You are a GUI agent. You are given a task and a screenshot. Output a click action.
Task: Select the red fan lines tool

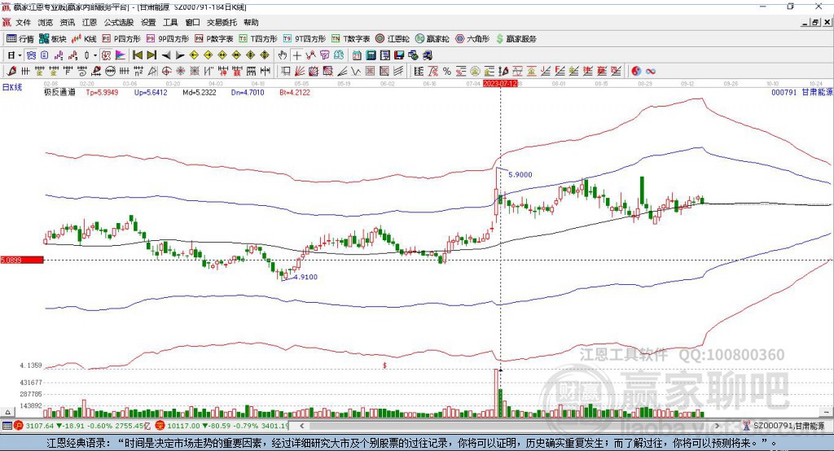(x=300, y=72)
